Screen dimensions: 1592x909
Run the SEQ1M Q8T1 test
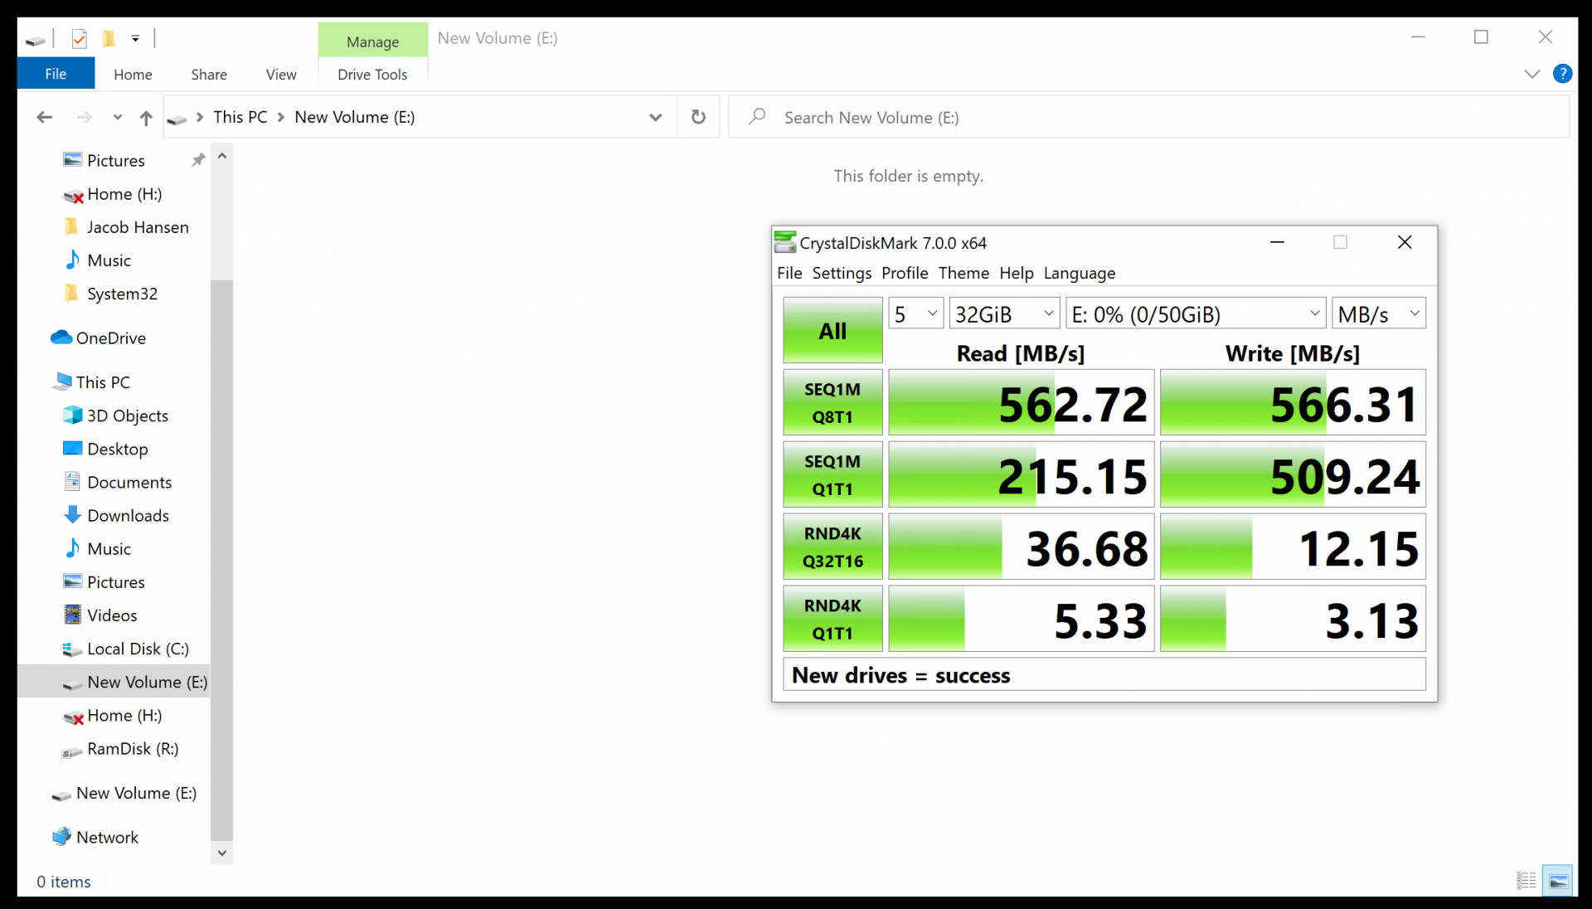(x=832, y=402)
